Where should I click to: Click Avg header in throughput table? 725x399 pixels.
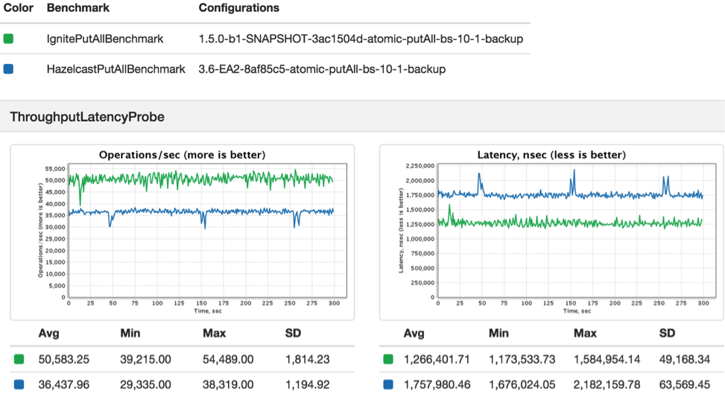[x=48, y=333]
